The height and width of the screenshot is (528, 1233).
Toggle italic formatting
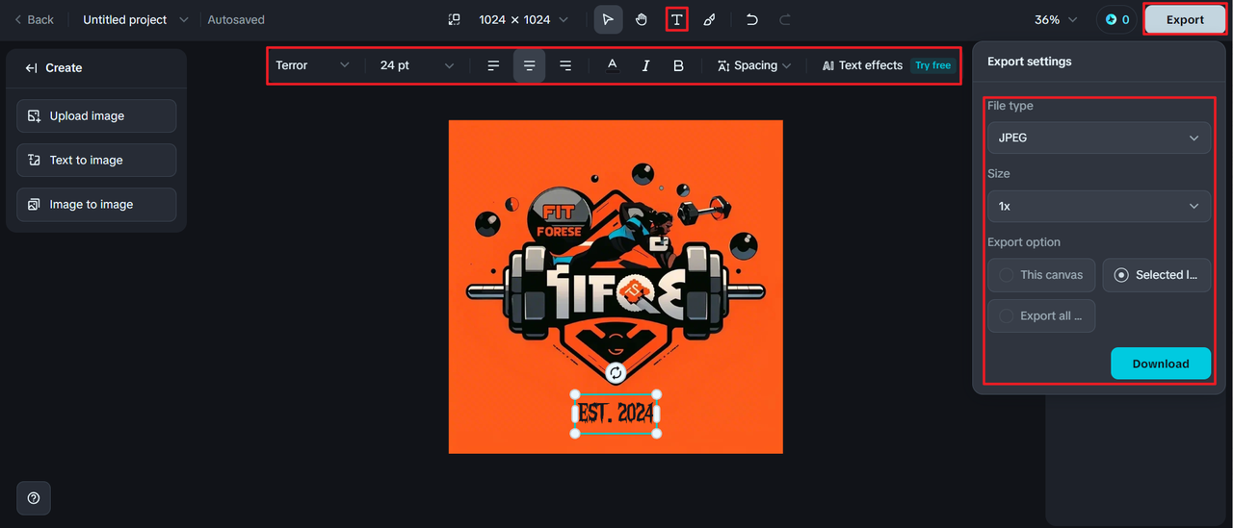tap(645, 65)
